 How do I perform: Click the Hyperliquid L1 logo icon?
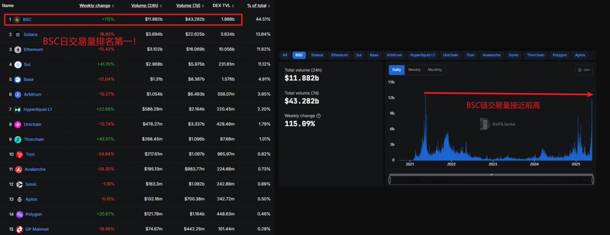[18, 109]
